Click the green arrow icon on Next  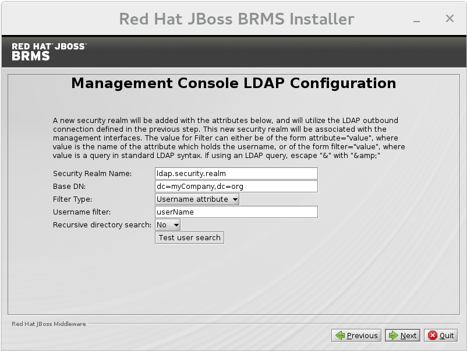[394, 335]
